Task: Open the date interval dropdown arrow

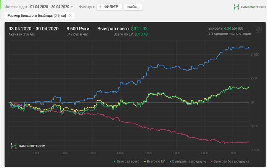Action: (x=72, y=7)
